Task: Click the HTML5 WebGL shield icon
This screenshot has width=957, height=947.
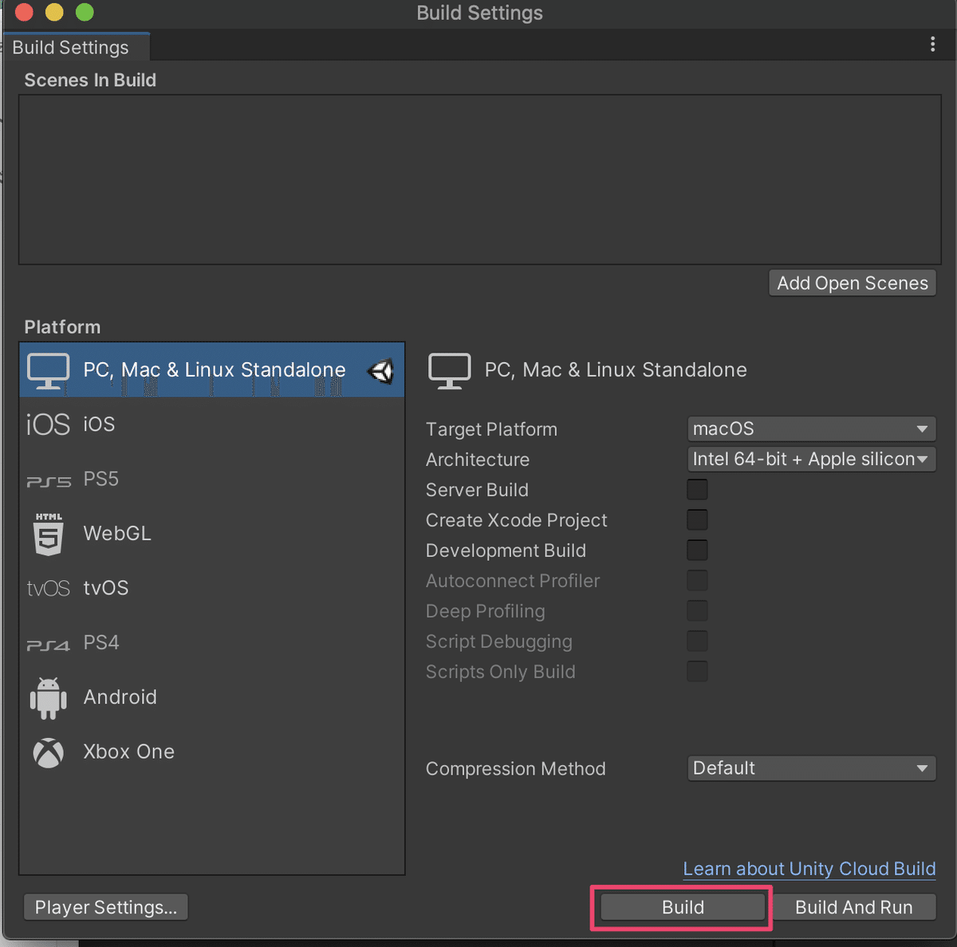Action: tap(48, 534)
